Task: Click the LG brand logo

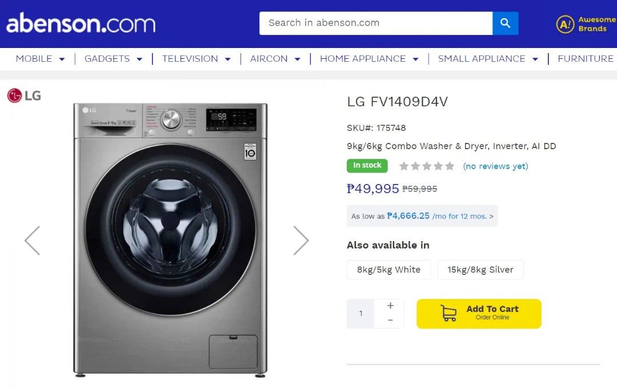Action: [x=23, y=95]
